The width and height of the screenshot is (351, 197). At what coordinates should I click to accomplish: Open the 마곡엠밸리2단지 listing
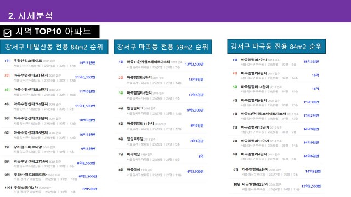pos(255,184)
